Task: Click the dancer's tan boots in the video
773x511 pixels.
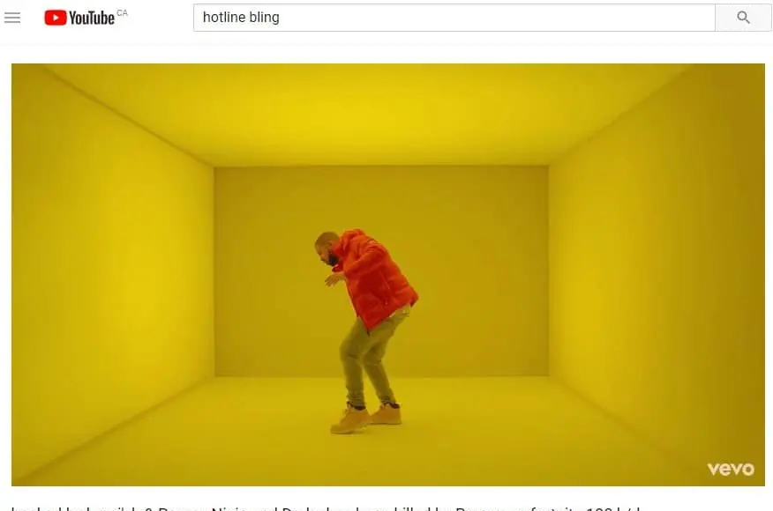Action: click(366, 418)
